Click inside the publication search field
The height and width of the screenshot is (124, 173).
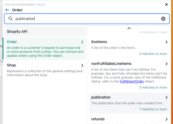pos(87,19)
